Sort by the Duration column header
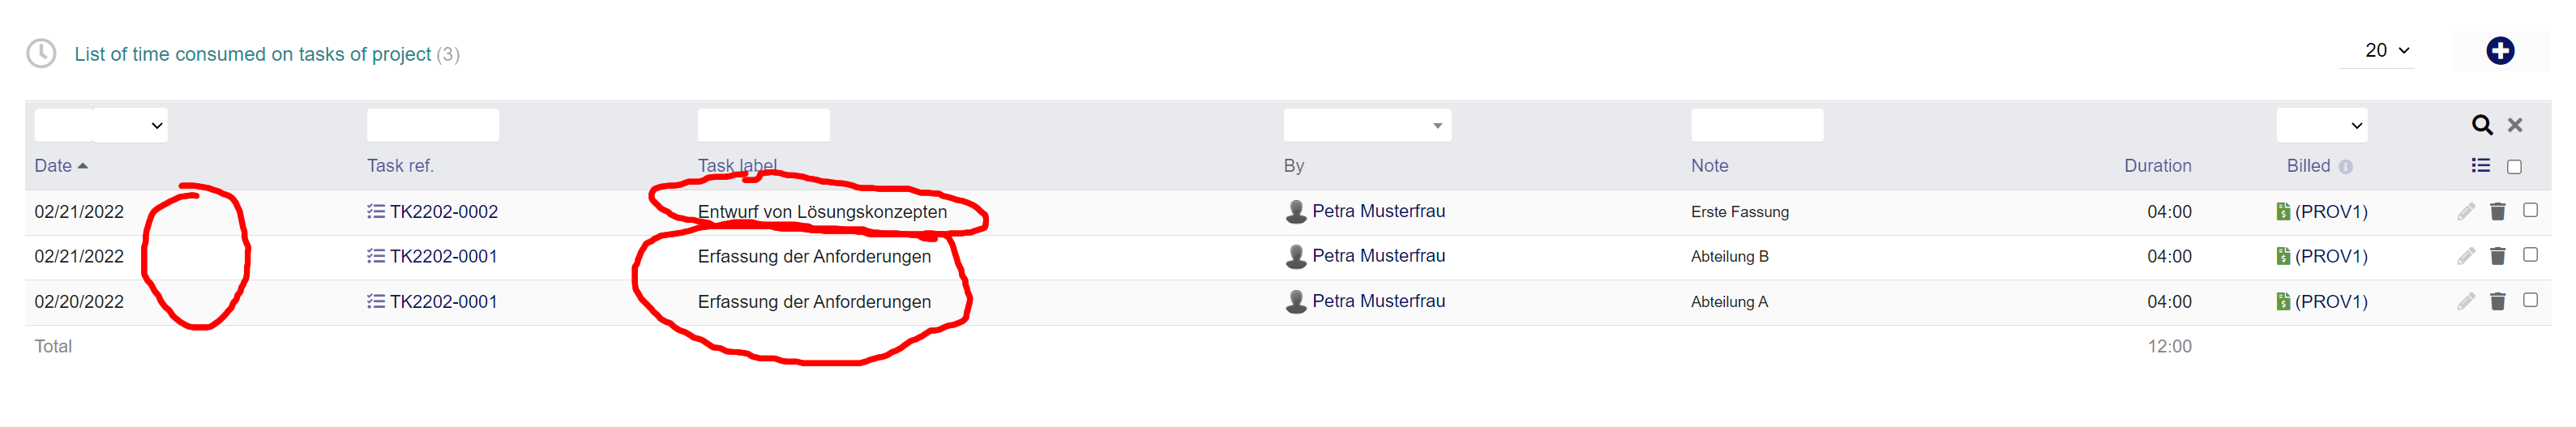 pos(2157,166)
